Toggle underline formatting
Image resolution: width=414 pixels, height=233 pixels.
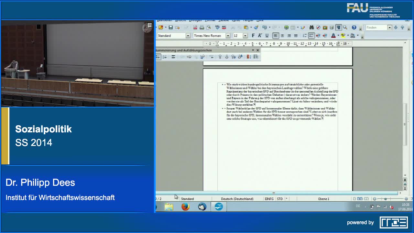pyautogui.click(x=267, y=35)
